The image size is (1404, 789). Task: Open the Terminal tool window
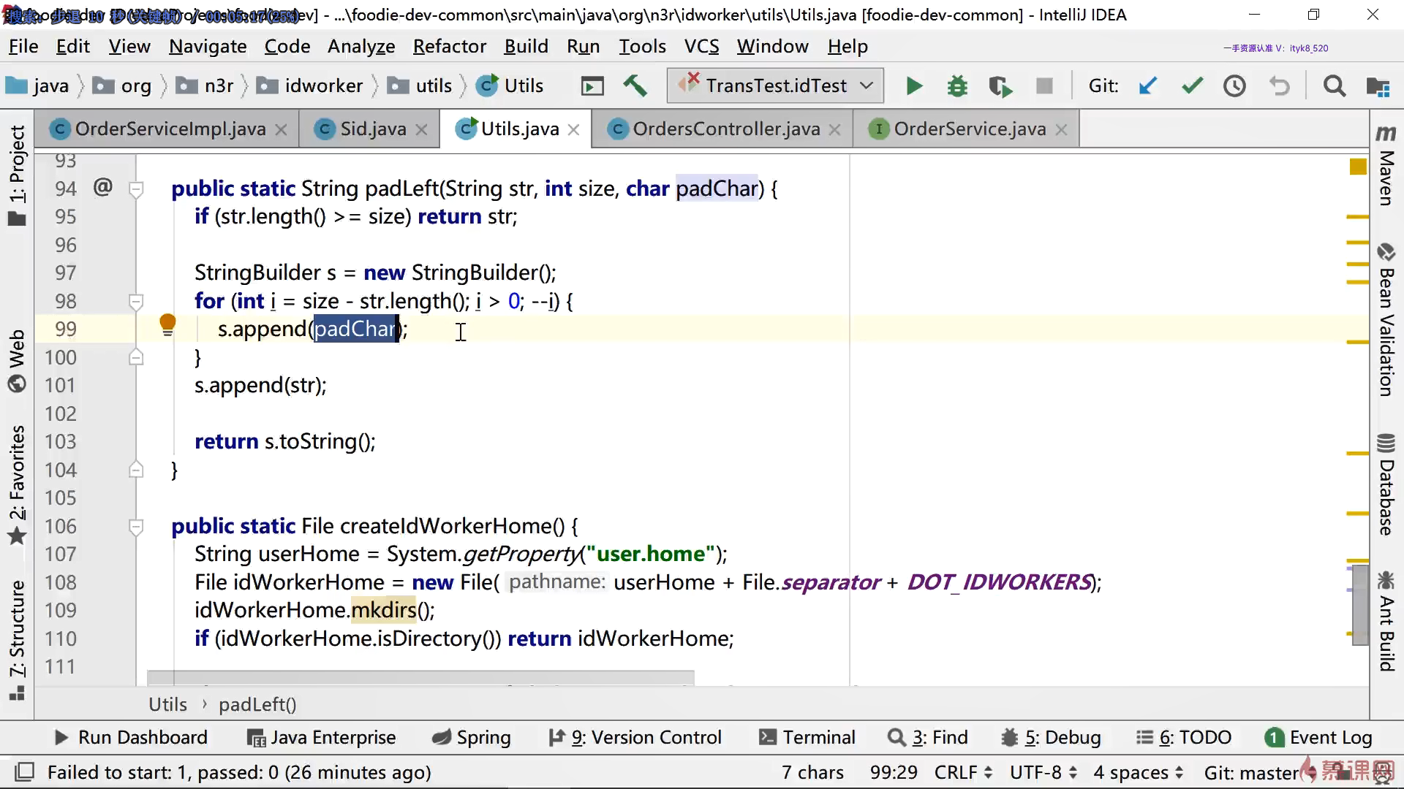[x=807, y=738]
